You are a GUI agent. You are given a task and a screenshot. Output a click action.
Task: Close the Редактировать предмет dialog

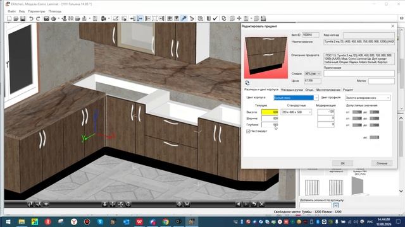[392, 26]
